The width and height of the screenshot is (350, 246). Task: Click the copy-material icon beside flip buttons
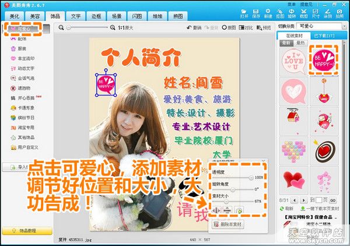[239, 210]
